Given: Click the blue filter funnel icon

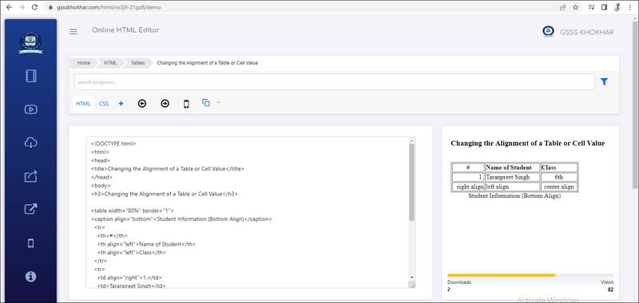Looking at the screenshot, I should tap(605, 82).
